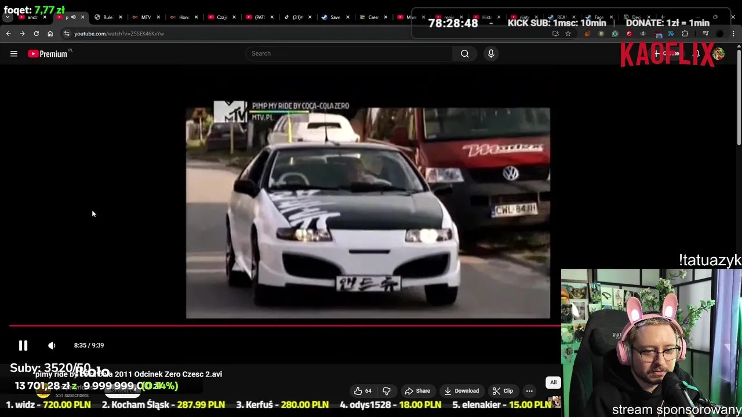Open more actions three-dot menu
Screen dimensions: 742x417
529,391
